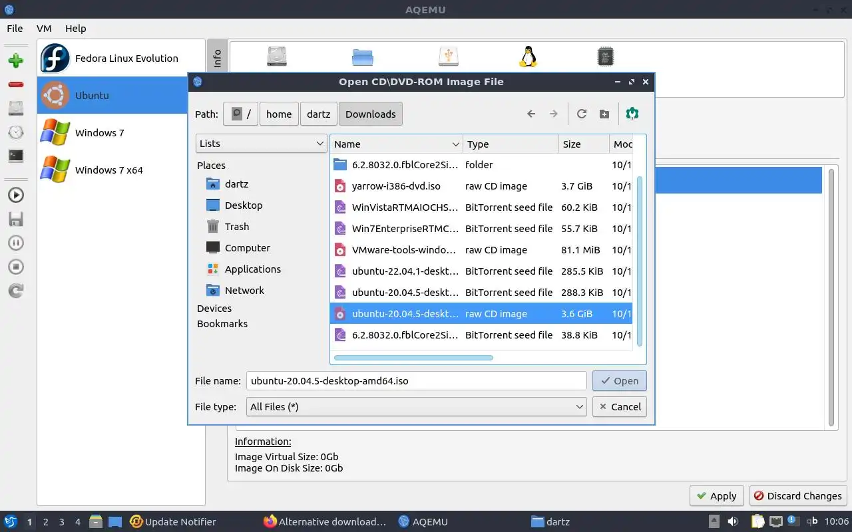
Task: Click the Linux penguin icon in top strip
Action: point(528,57)
